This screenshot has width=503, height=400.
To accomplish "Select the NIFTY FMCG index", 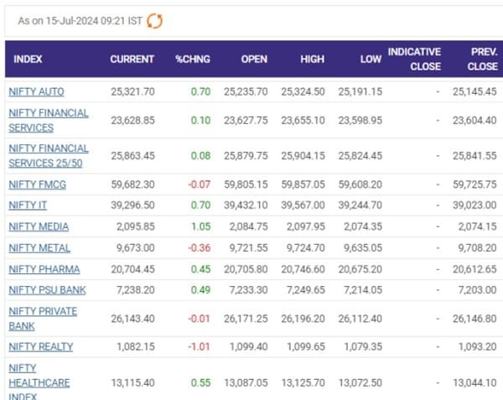I will point(39,184).
